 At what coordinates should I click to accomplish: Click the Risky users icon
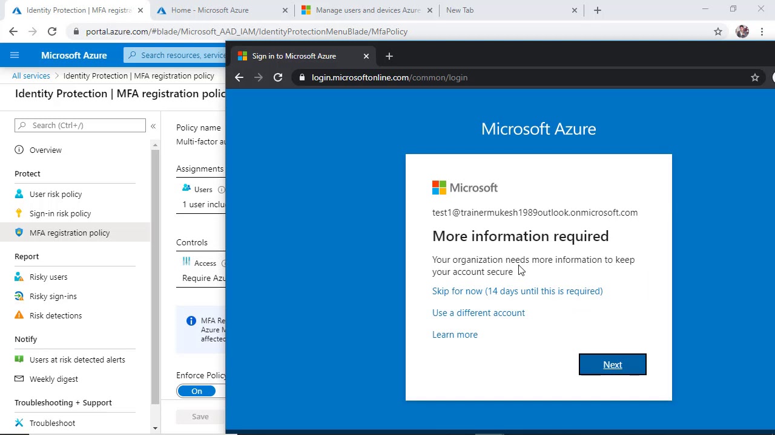tap(19, 277)
